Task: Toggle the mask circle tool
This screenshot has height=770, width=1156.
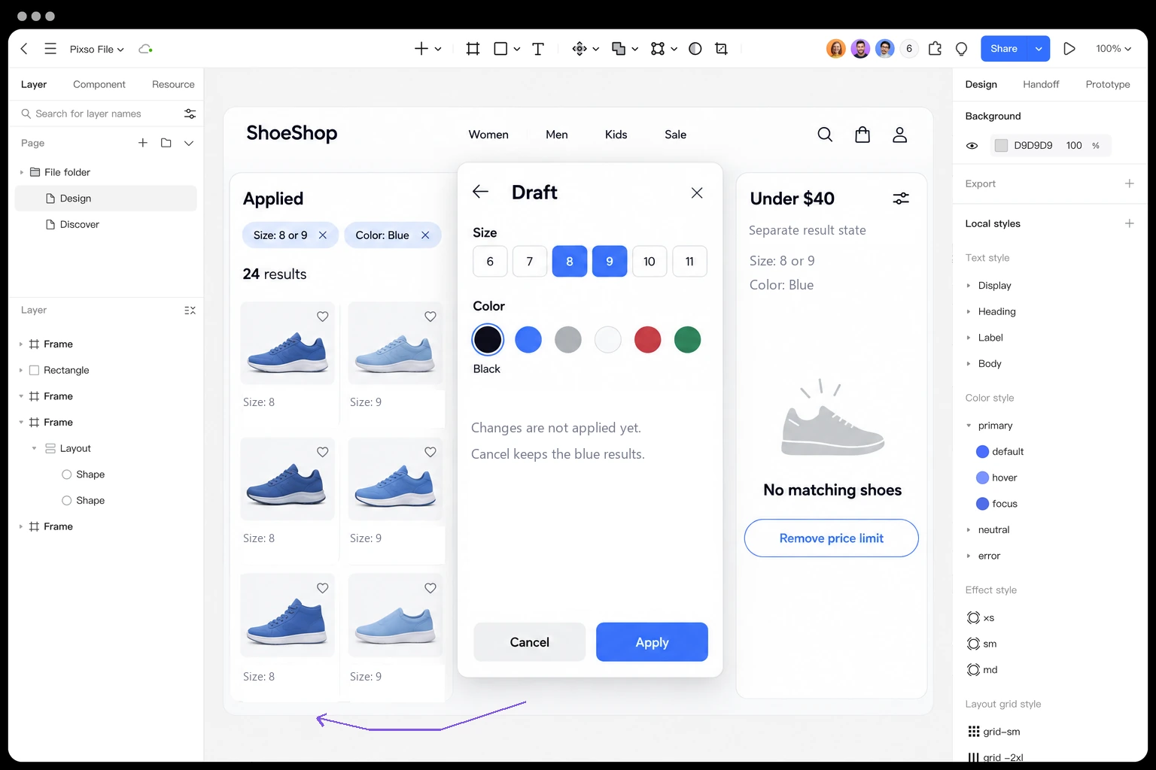Action: 695,49
